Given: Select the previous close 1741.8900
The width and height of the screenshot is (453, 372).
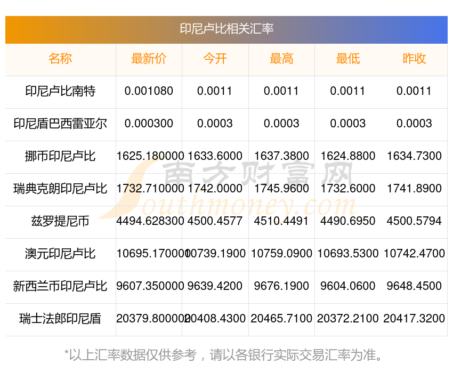Looking at the screenshot, I should tap(414, 189).
